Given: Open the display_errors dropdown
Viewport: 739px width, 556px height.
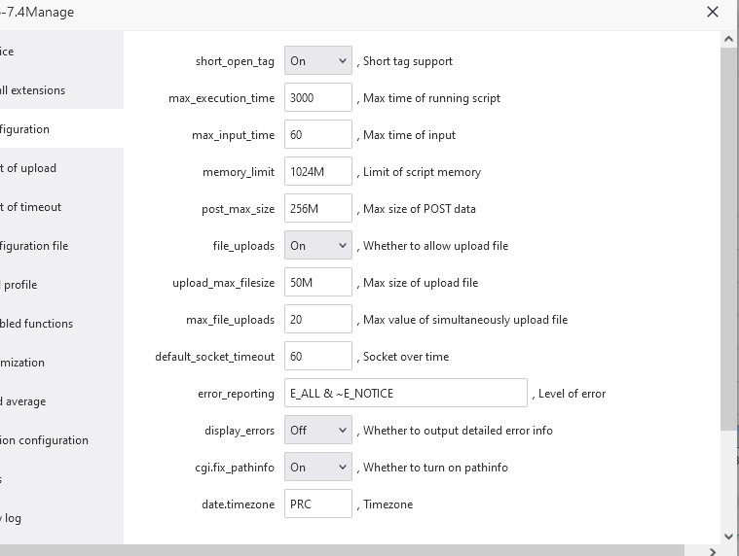Looking at the screenshot, I should coord(318,430).
